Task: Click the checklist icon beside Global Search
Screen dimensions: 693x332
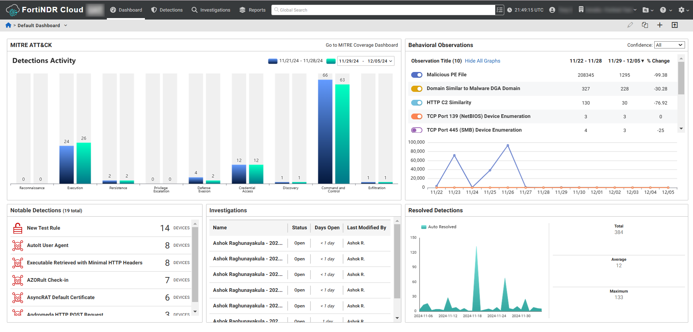Action: tap(500, 10)
